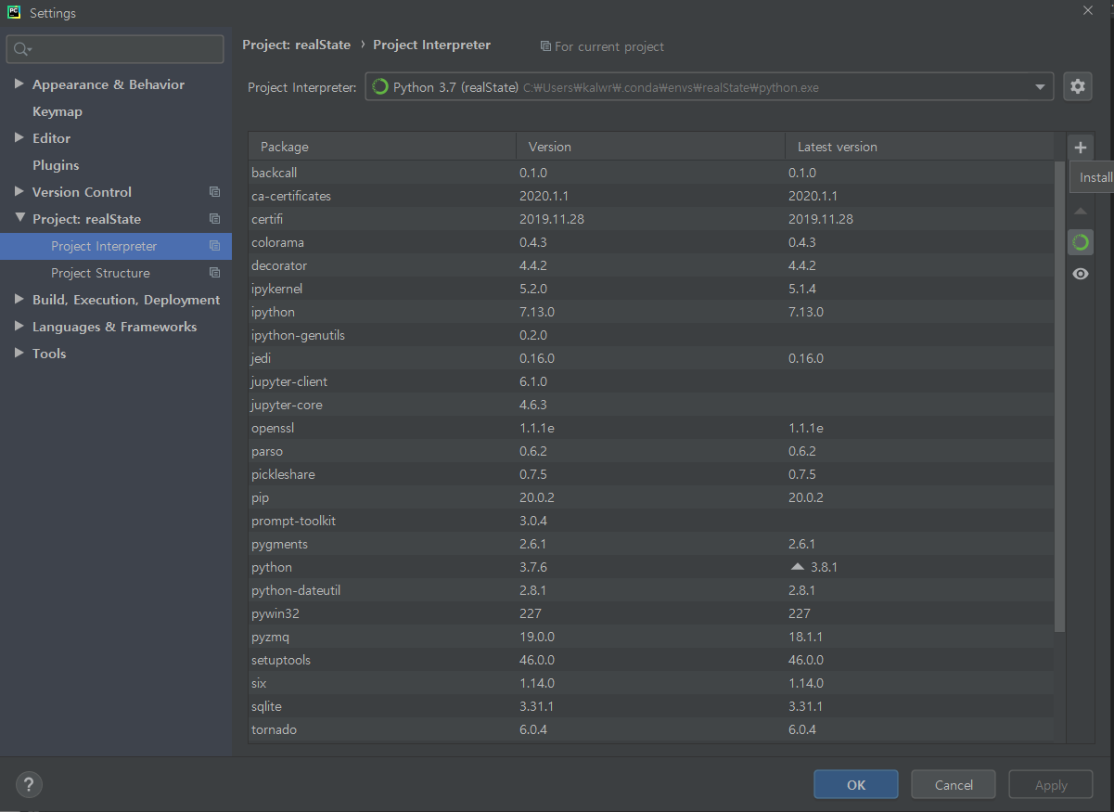
Task: Select the python 3.7.6 package row
Action: (x=651, y=567)
